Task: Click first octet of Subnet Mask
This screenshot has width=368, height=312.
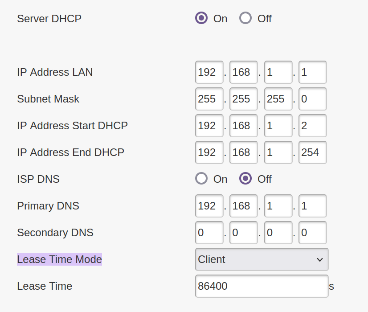Action: tap(209, 99)
